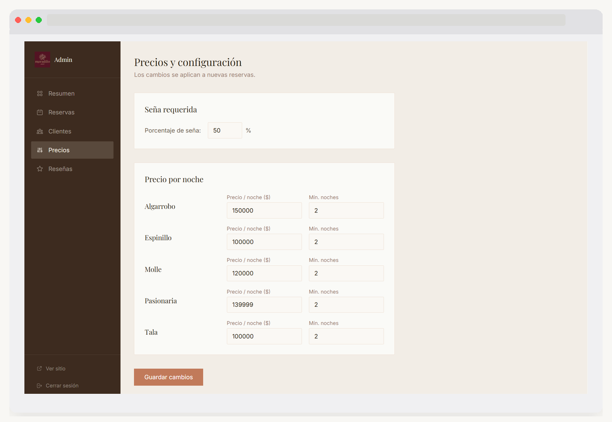Click the Ver sitio external link icon
The image size is (612, 422).
tap(39, 369)
